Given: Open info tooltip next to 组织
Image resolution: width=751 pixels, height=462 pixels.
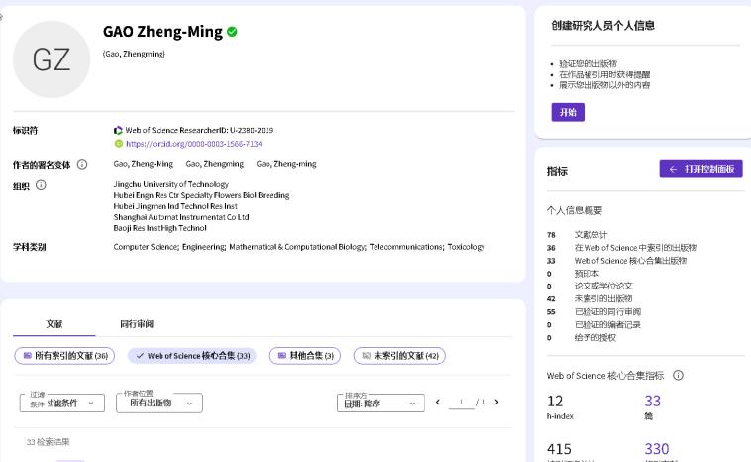Looking at the screenshot, I should tap(41, 185).
